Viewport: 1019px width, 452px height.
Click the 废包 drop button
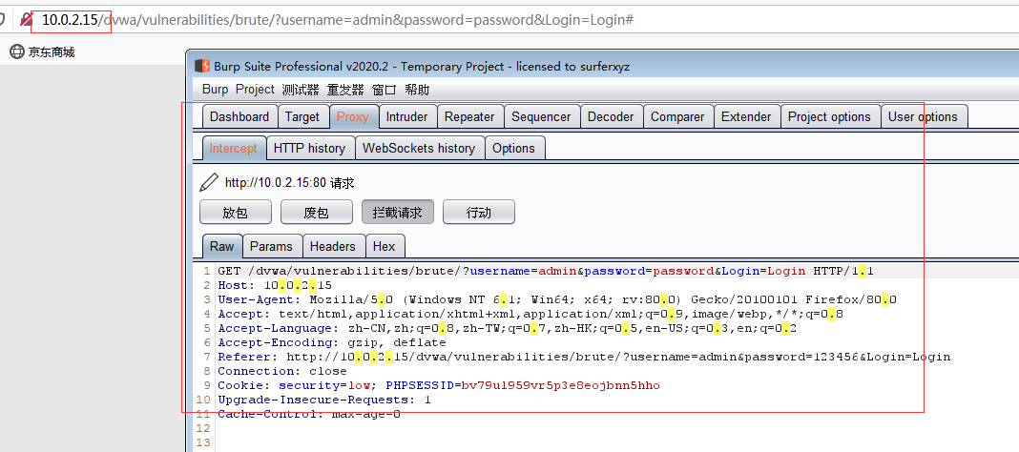coord(317,212)
